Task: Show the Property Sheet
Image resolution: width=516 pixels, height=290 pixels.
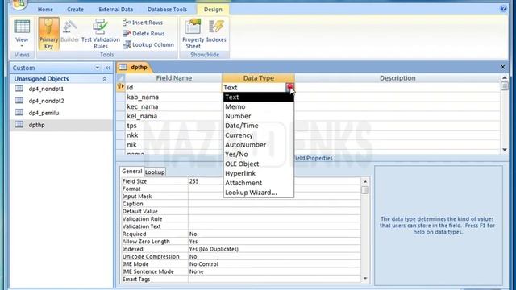Action: click(193, 34)
